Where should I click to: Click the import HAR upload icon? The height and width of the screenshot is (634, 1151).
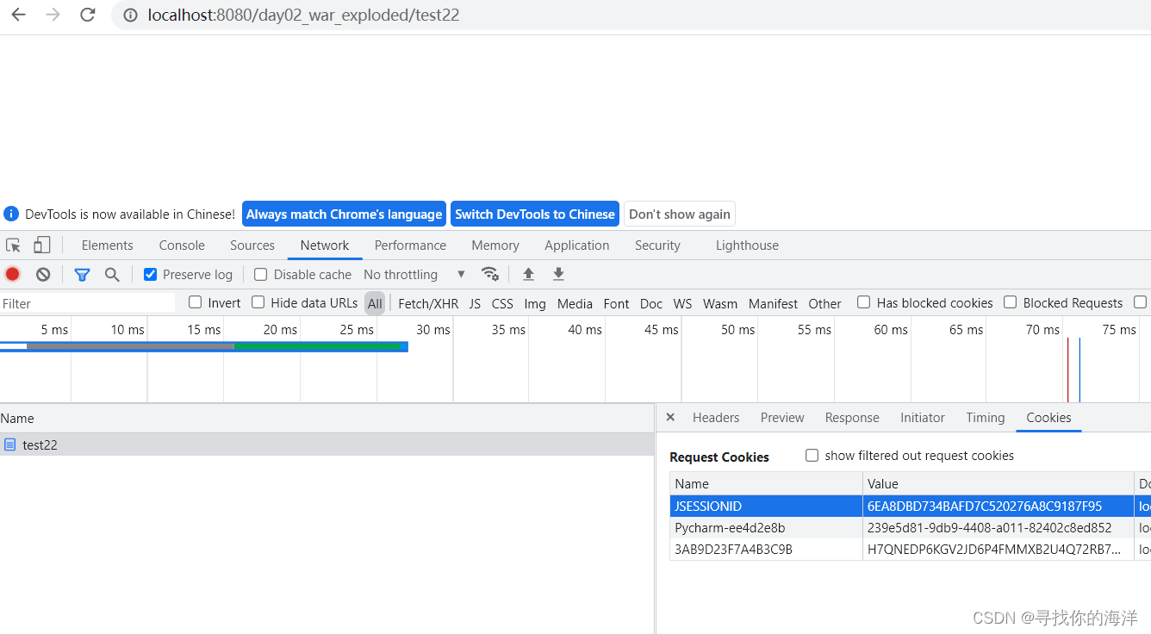(529, 274)
